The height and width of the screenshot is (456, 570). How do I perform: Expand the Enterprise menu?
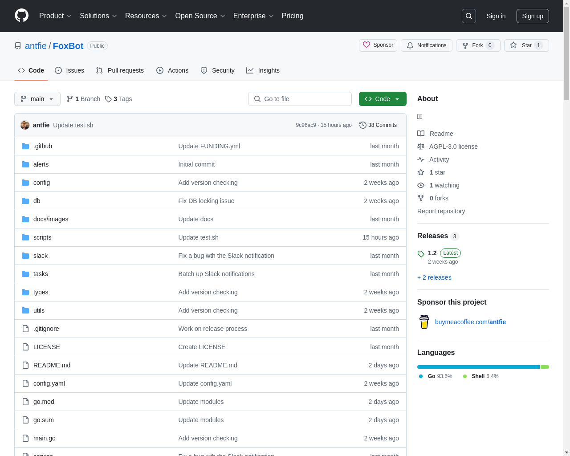click(253, 16)
